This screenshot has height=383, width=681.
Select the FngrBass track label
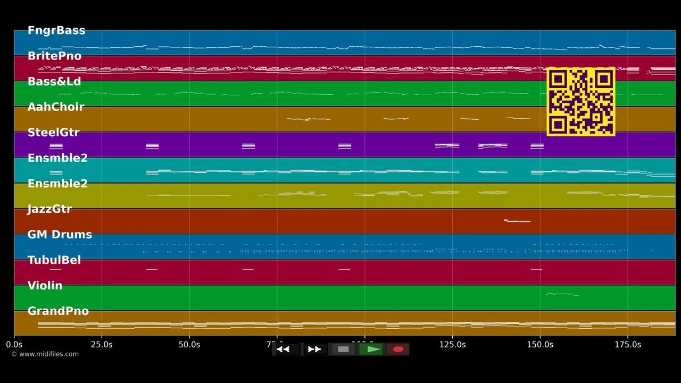click(x=56, y=30)
